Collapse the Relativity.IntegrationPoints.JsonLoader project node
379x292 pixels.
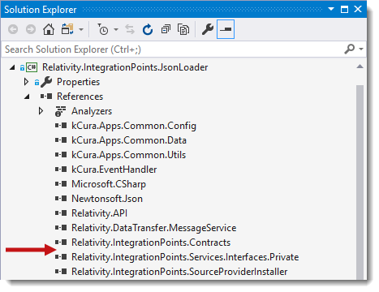[x=12, y=67]
